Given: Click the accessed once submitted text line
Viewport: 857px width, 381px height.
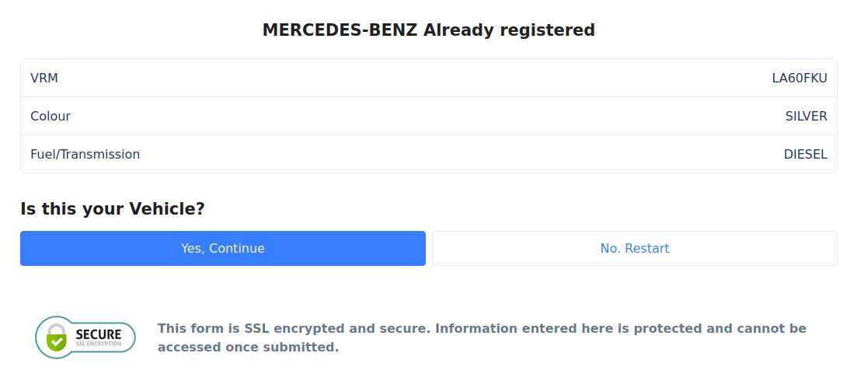Looking at the screenshot, I should pos(248,347).
